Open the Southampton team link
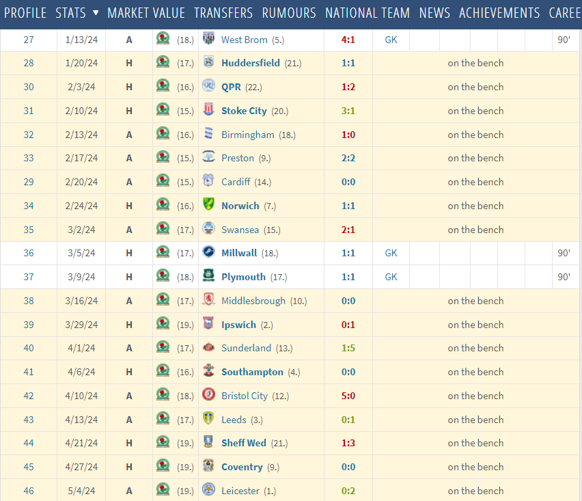Screen dimensions: 582x501 click(252, 372)
